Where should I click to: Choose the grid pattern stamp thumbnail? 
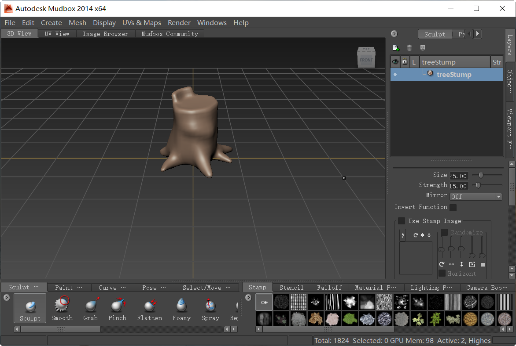(299, 303)
